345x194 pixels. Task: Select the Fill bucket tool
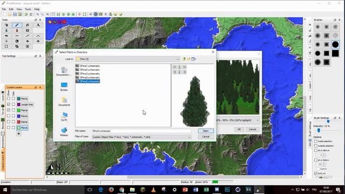pyautogui.click(x=27, y=25)
